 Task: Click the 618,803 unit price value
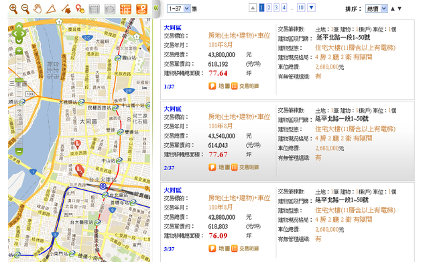(x=218, y=226)
